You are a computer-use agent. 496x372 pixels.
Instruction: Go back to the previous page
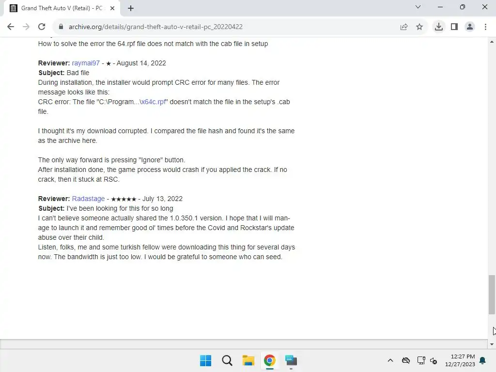coord(11,27)
